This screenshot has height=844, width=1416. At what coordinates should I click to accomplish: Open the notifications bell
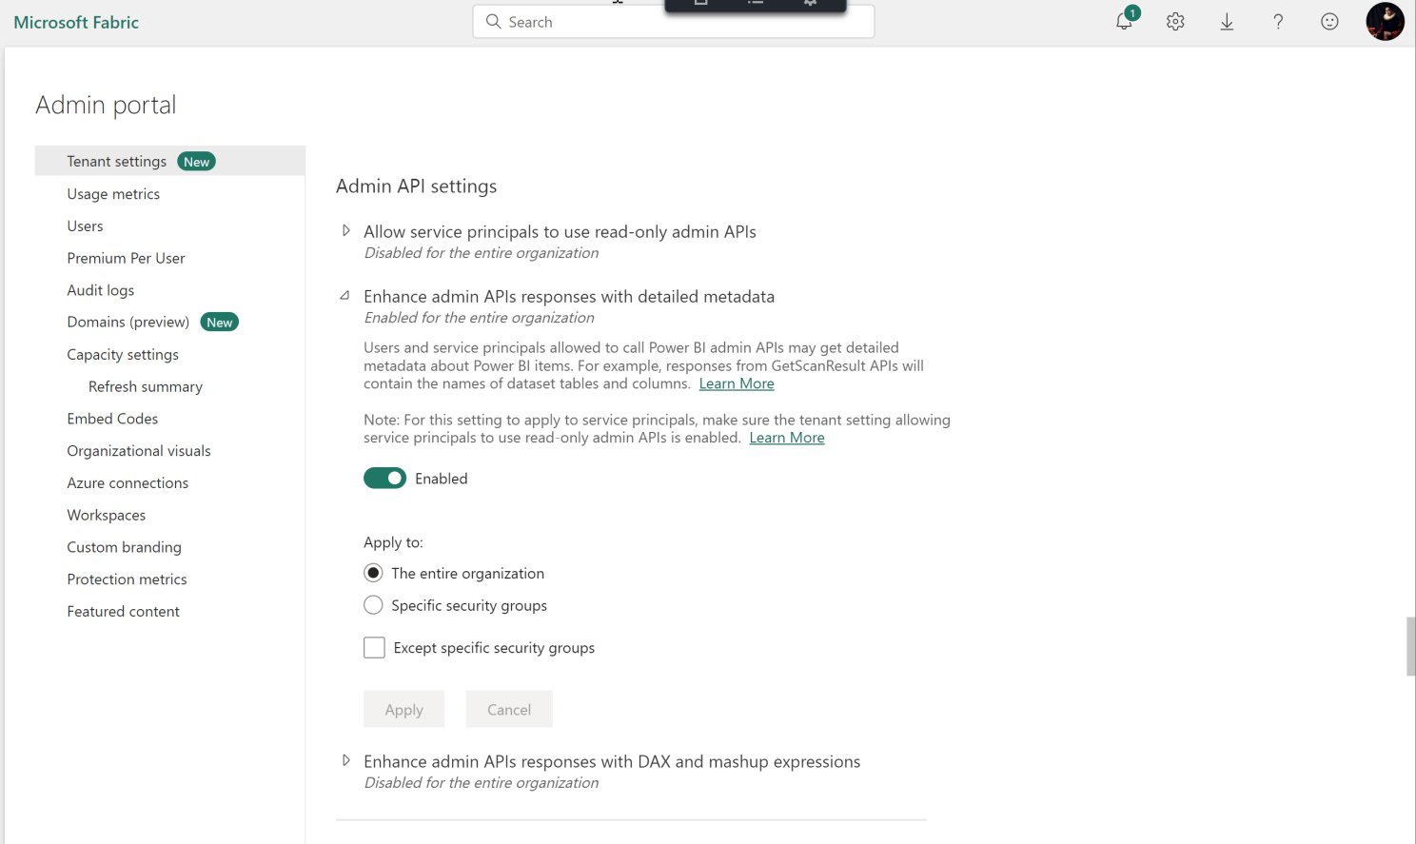pyautogui.click(x=1125, y=21)
